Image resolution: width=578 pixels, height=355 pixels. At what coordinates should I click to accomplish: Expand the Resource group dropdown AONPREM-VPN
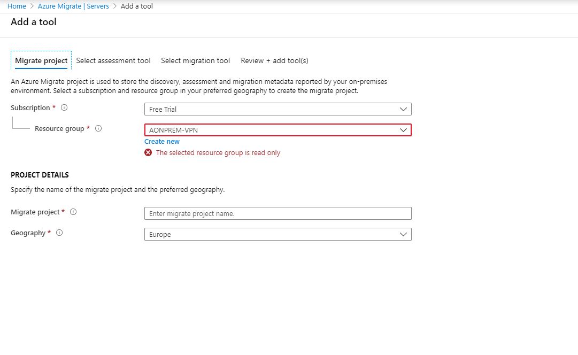coord(278,130)
